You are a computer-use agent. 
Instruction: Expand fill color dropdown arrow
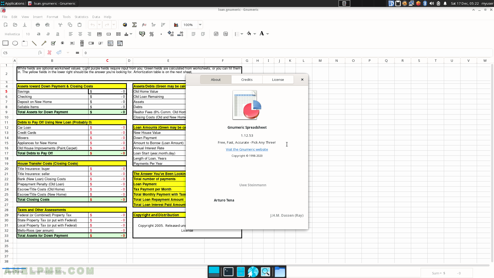[255, 34]
